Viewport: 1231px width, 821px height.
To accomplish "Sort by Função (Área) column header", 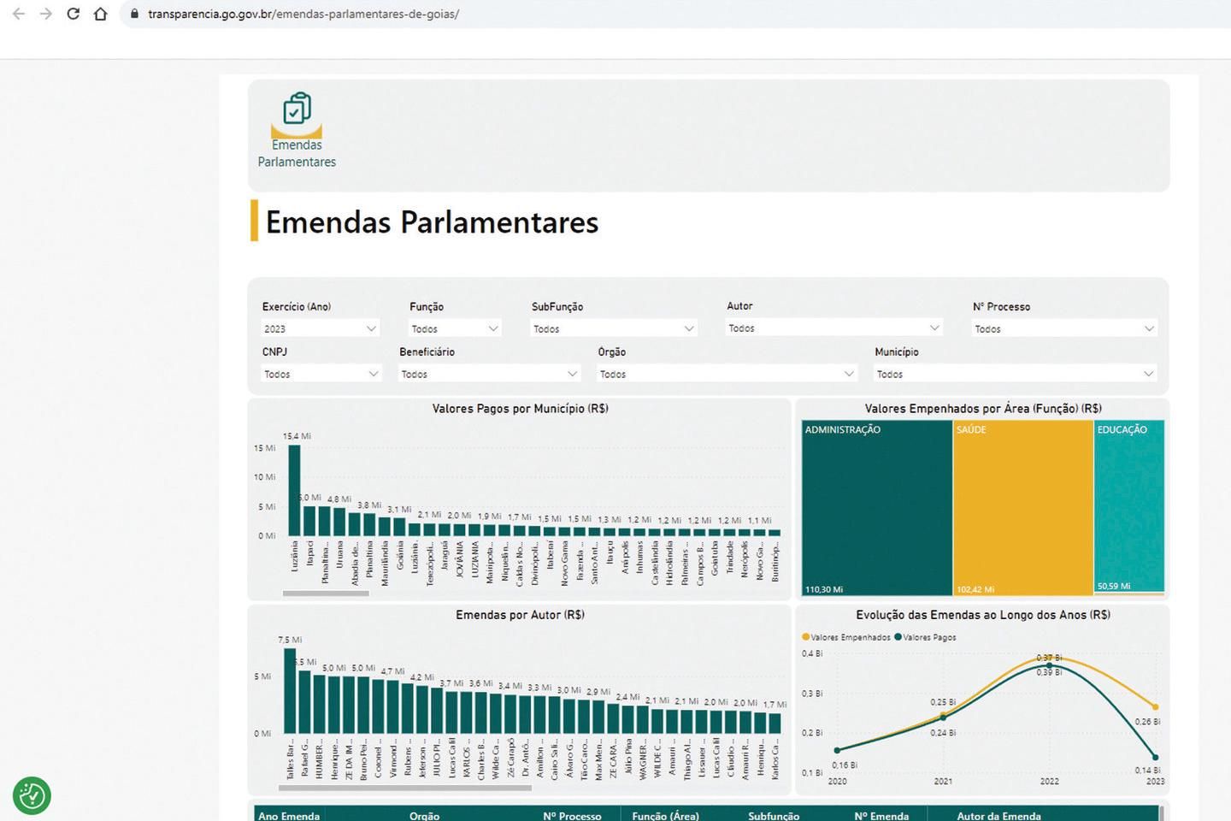I will [665, 816].
